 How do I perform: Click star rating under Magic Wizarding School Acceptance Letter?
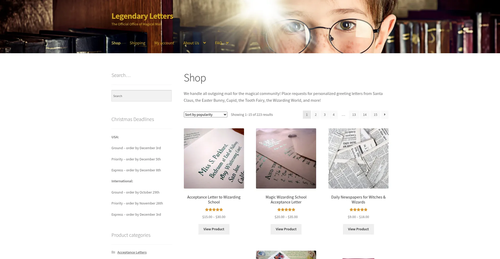pos(286,210)
